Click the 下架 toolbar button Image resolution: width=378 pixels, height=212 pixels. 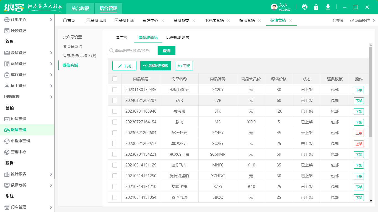[184, 66]
